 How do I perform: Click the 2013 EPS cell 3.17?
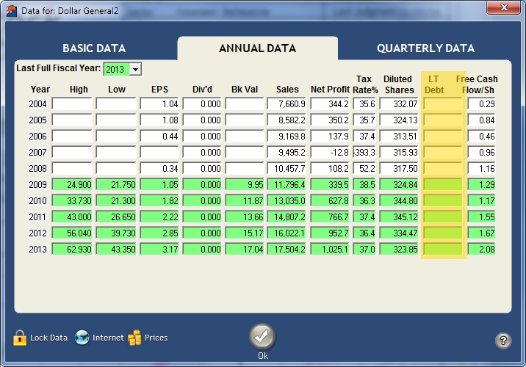click(x=159, y=250)
